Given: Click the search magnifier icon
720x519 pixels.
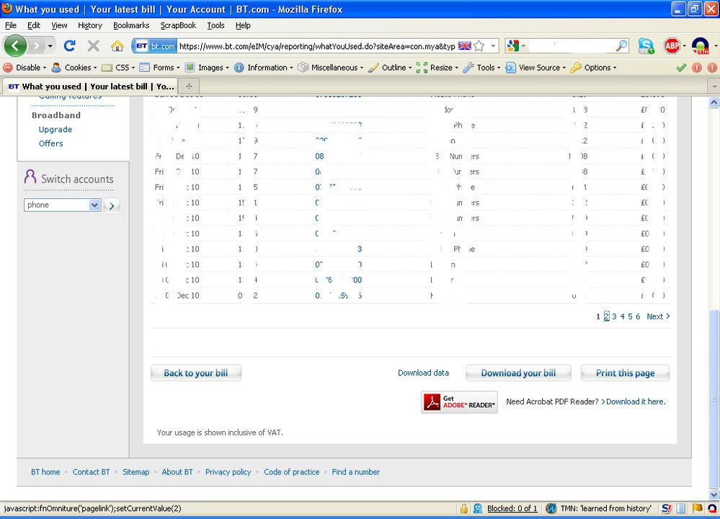Looking at the screenshot, I should (621, 46).
